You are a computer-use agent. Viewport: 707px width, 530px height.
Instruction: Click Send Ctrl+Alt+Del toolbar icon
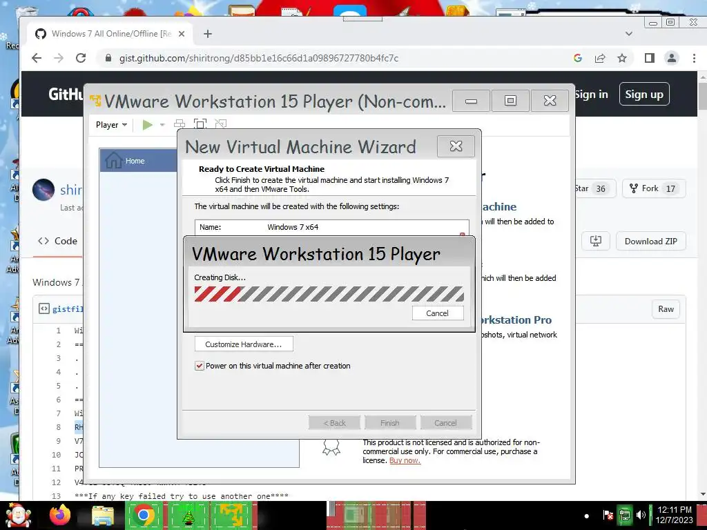pos(180,124)
